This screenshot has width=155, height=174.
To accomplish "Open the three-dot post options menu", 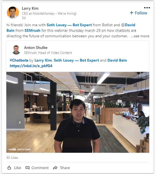I will pos(147,8).
